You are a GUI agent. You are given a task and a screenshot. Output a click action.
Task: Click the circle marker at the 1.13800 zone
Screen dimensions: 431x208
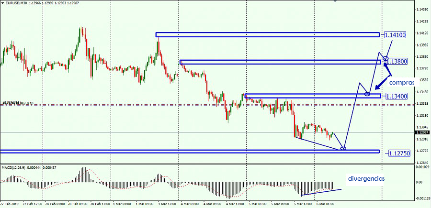tap(386, 59)
